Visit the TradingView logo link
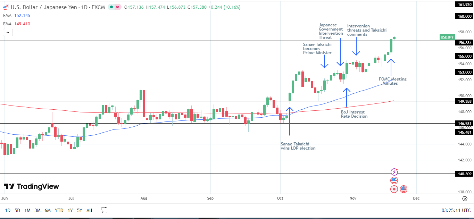The width and height of the screenshot is (474, 219). tap(32, 186)
